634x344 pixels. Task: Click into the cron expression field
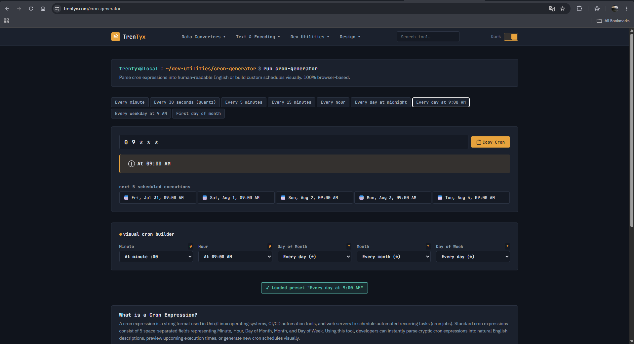pyautogui.click(x=294, y=142)
